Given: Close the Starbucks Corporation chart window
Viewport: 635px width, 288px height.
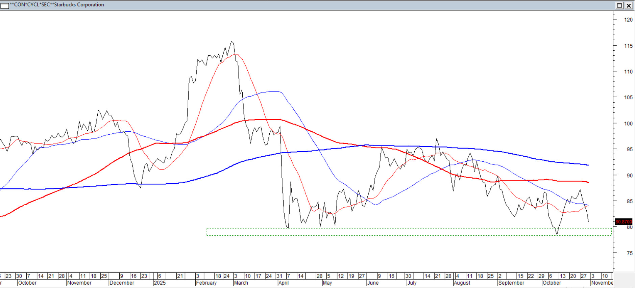Looking at the screenshot, I should (x=629, y=5).
